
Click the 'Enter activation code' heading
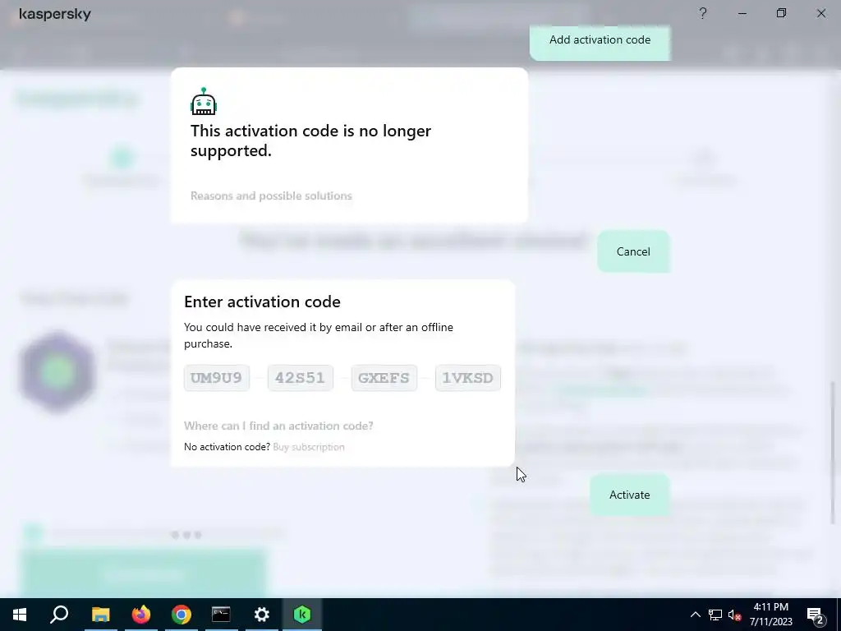coord(262,302)
